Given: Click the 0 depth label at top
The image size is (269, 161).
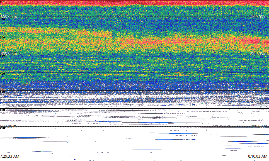Looking at the screenshot, I should (1, 1).
